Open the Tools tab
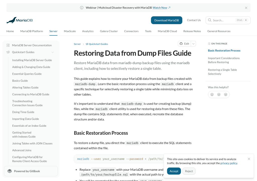The image size is (257, 181). 148,31
